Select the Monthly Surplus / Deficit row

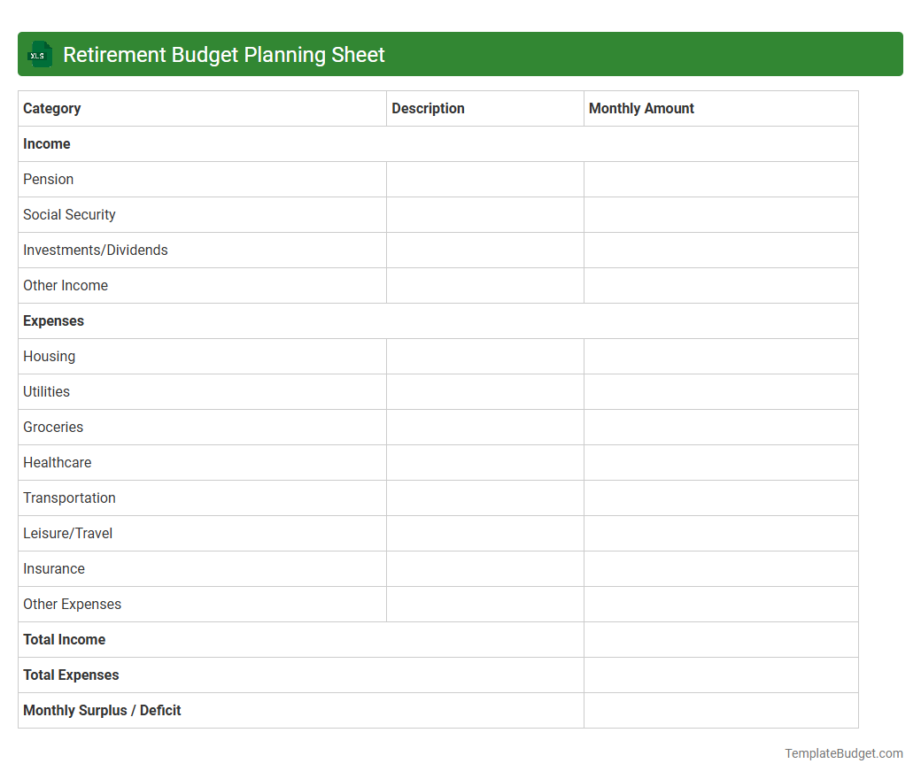pos(101,710)
